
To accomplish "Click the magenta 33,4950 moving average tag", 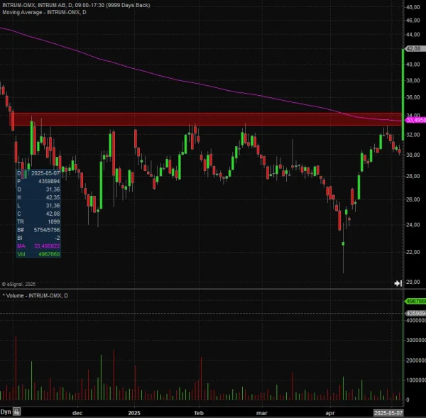I will coord(415,120).
